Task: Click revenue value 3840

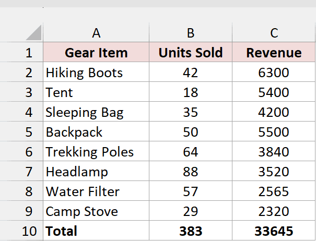Action: [274, 151]
